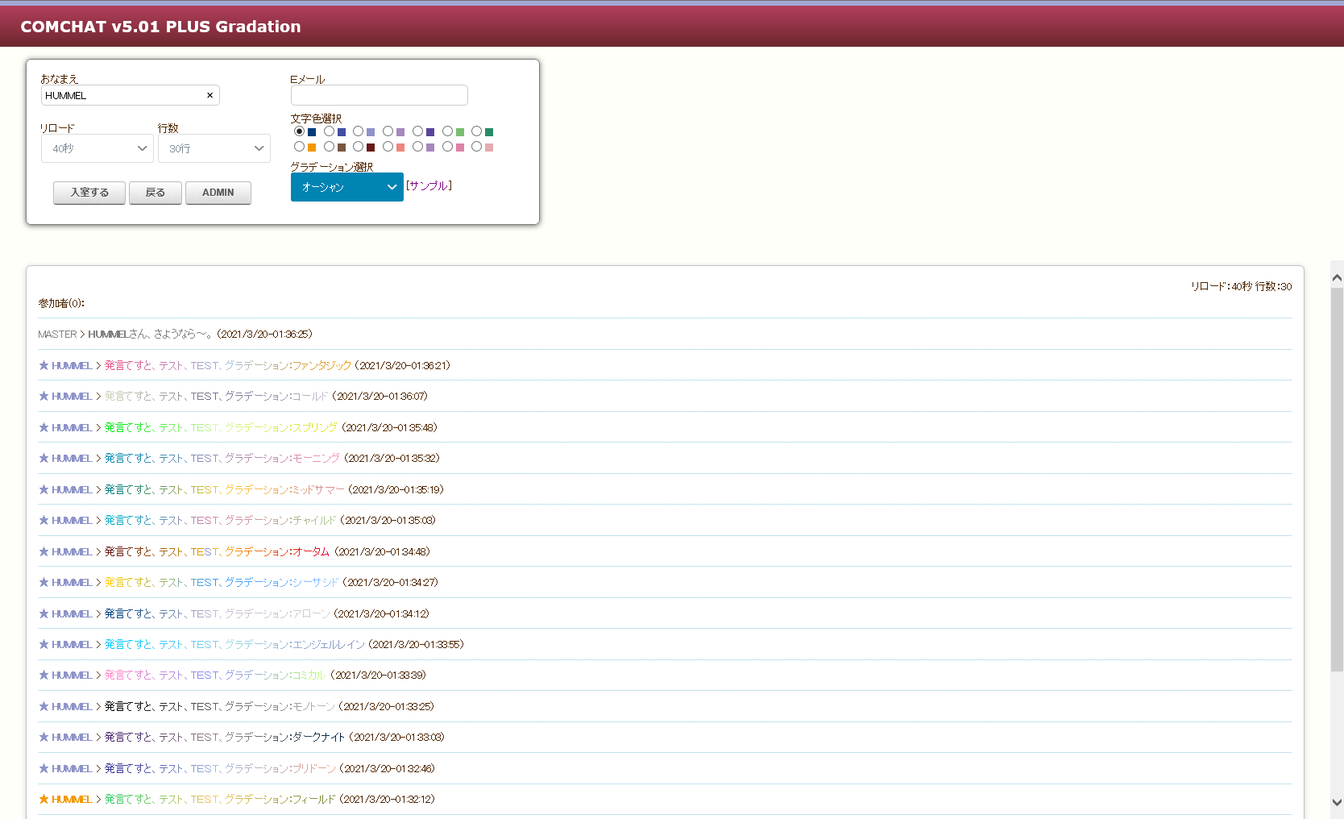Screen dimensions: 1344x819
Task: Click the scroll down arrow of the chat log
Action: 1337,802
